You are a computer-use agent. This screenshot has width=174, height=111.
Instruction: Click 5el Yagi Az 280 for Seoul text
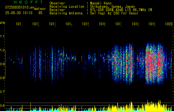click(x=114, y=13)
